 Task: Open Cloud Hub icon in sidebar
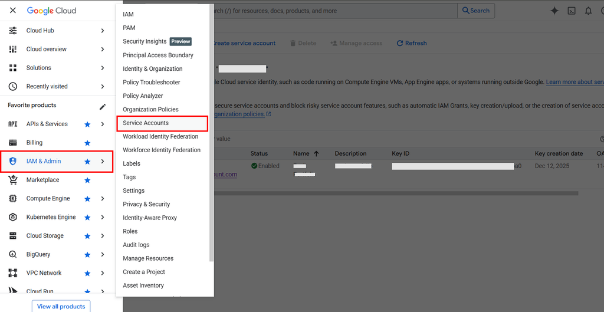13,31
